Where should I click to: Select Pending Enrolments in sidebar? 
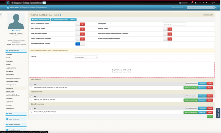click(13, 125)
